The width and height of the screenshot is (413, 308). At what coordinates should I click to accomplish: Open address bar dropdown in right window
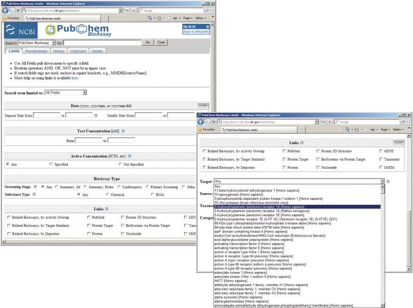tap(316, 122)
